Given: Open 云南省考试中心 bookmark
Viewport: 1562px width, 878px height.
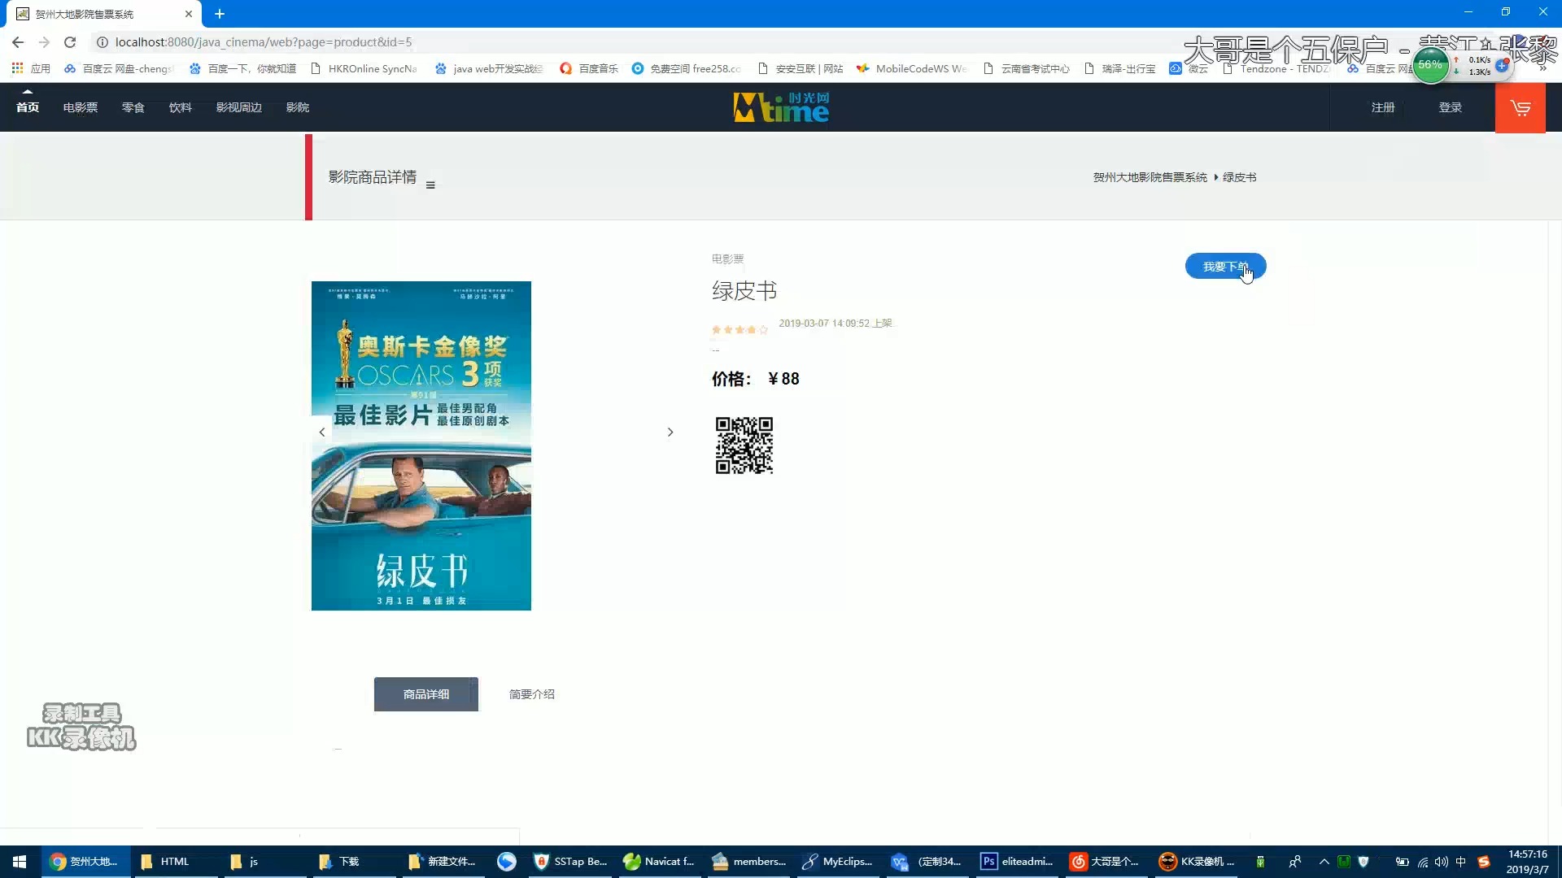Looking at the screenshot, I should [x=1027, y=69].
